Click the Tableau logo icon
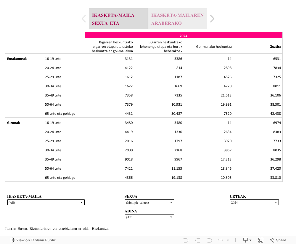Screen dimensions: 296x244 click(x=12, y=240)
